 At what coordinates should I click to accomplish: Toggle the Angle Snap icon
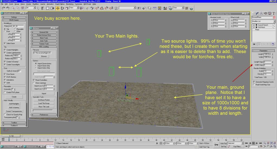(102, 8)
